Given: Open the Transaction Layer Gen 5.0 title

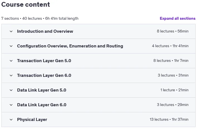Looking at the screenshot, I should coord(44,61).
